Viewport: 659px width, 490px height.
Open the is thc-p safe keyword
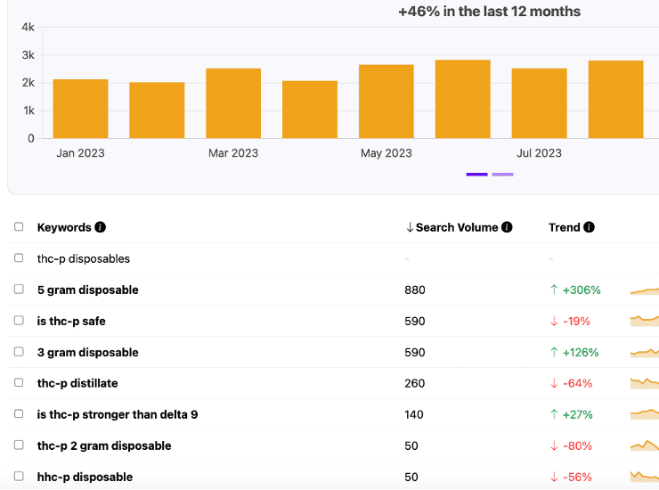(71, 321)
